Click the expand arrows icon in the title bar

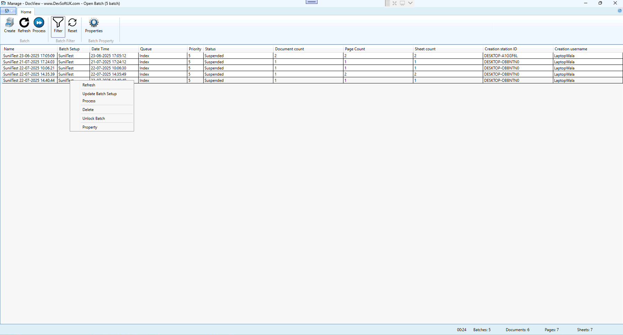394,3
